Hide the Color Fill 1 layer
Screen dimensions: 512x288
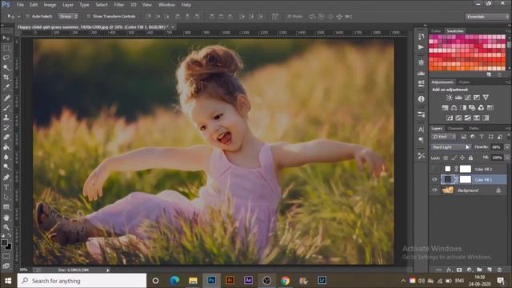point(434,179)
